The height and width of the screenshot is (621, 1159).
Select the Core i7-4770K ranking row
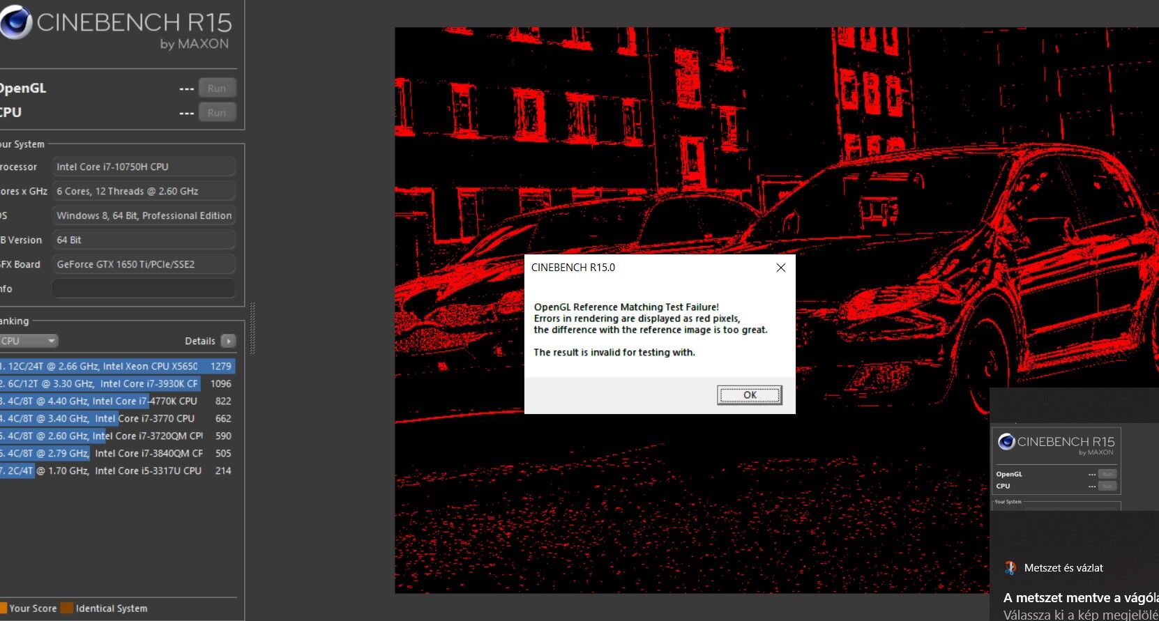click(117, 401)
